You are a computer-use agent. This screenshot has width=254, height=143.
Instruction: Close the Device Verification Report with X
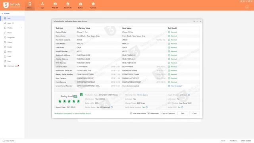point(200,21)
